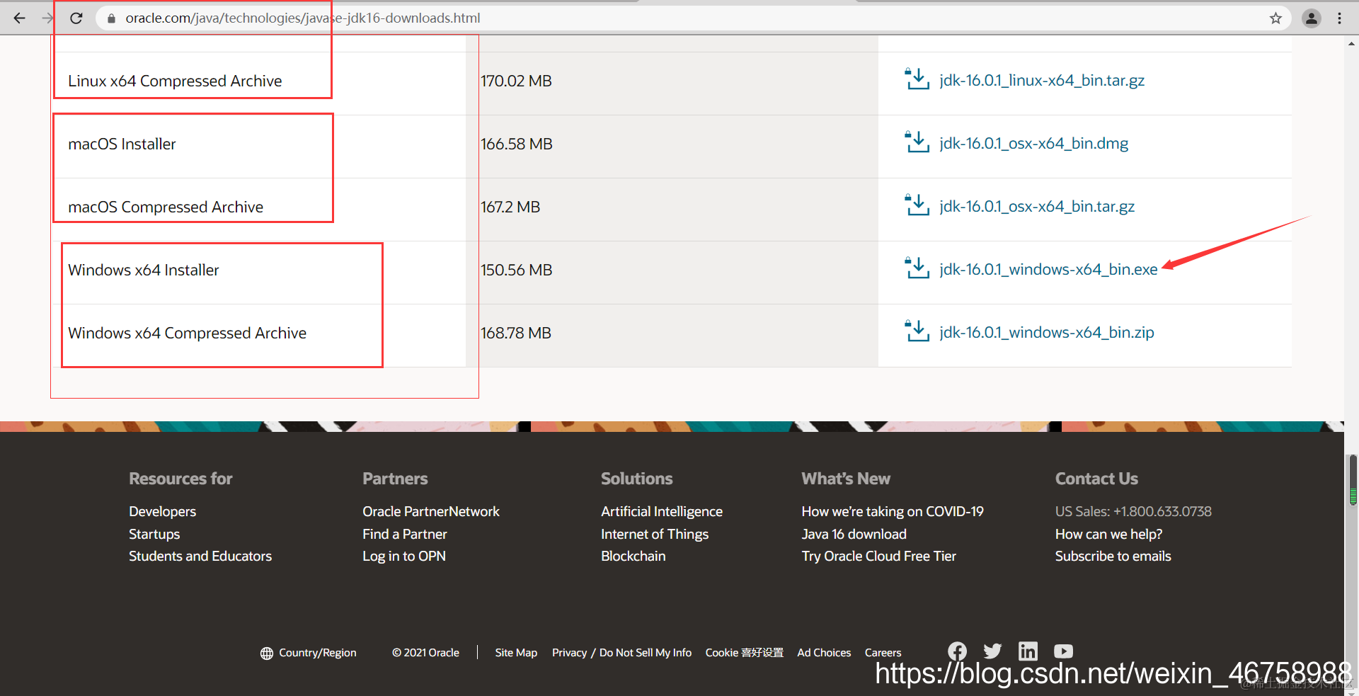Click Find a Partner link
Screen dimensions: 1359x696
(x=405, y=534)
